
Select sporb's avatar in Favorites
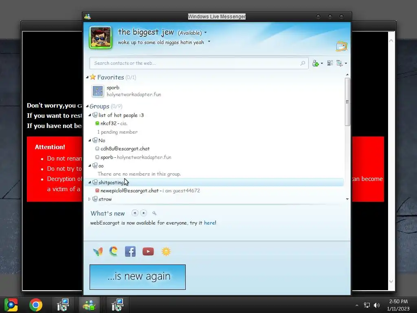point(98,91)
